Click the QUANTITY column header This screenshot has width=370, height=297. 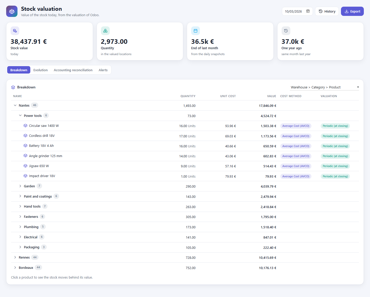[188, 96]
